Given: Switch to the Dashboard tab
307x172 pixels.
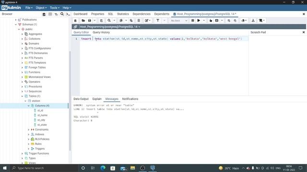Looking at the screenshot, I should [81, 14].
